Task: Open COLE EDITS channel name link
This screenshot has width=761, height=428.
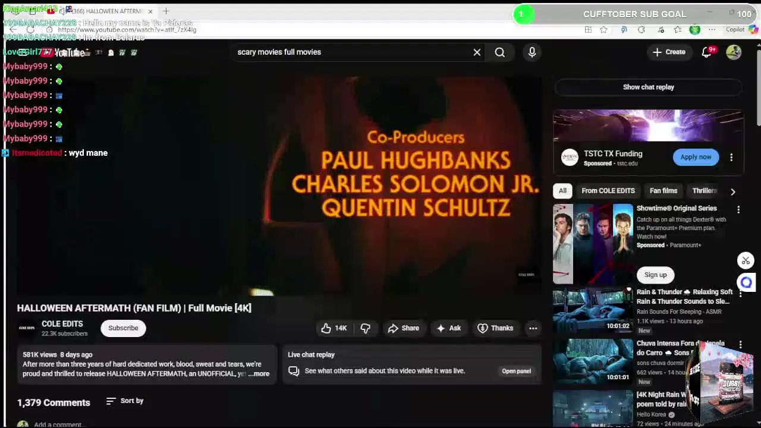Action: pyautogui.click(x=62, y=324)
